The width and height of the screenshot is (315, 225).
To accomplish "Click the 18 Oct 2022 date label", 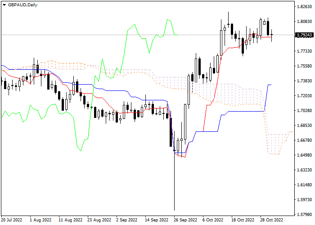I will tap(243, 220).
